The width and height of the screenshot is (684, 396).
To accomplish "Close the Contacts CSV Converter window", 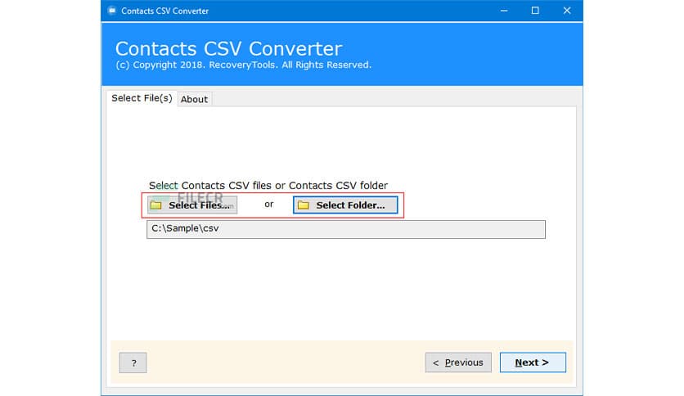I will coord(567,11).
